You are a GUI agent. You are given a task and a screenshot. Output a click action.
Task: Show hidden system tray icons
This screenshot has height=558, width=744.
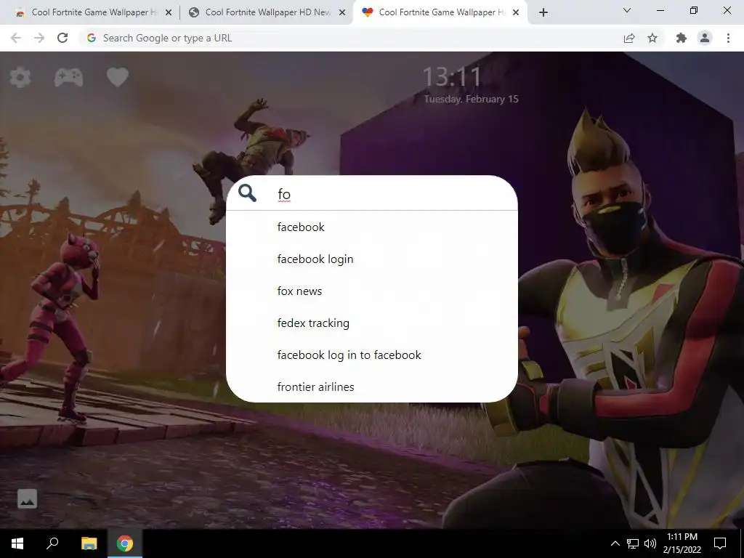pos(615,543)
